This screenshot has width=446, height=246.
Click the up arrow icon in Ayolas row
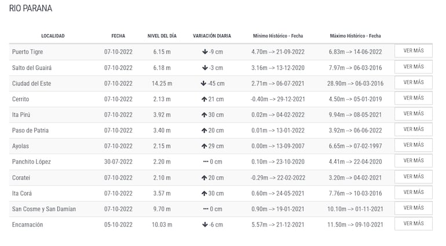[204, 146]
